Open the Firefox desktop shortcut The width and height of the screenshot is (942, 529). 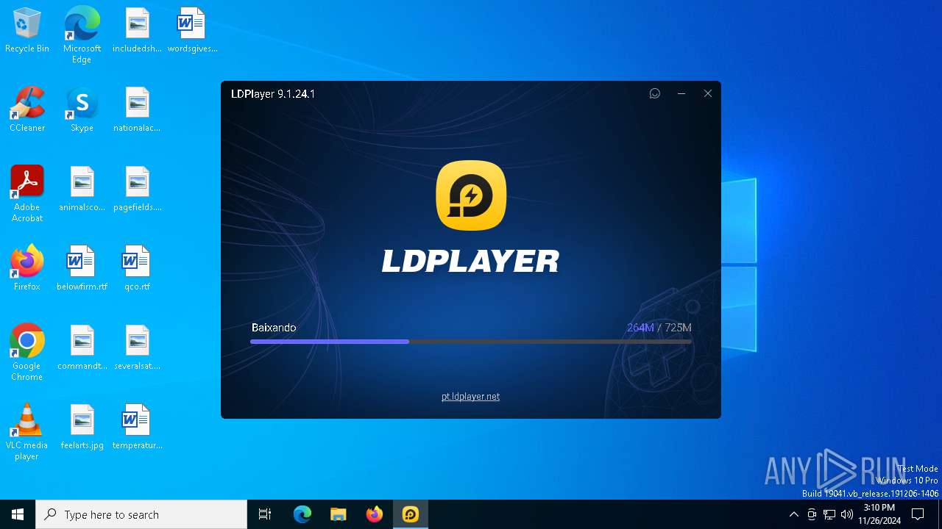(27, 269)
